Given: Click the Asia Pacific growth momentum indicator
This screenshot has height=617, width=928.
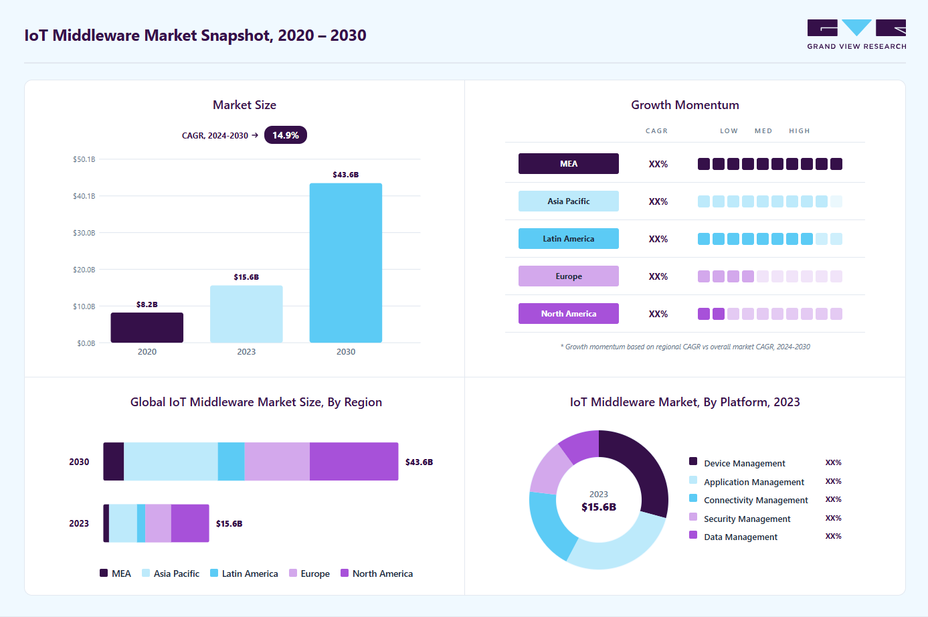Looking at the screenshot, I should coord(770,201).
